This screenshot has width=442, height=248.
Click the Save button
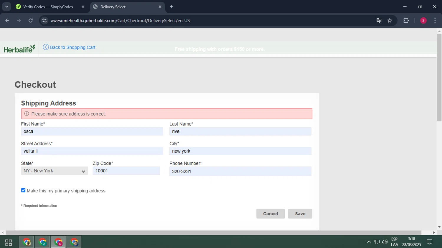click(300, 214)
